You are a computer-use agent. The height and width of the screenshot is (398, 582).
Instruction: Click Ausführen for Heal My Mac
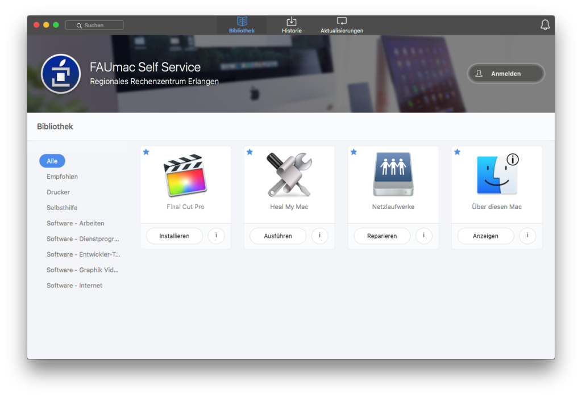tap(278, 236)
